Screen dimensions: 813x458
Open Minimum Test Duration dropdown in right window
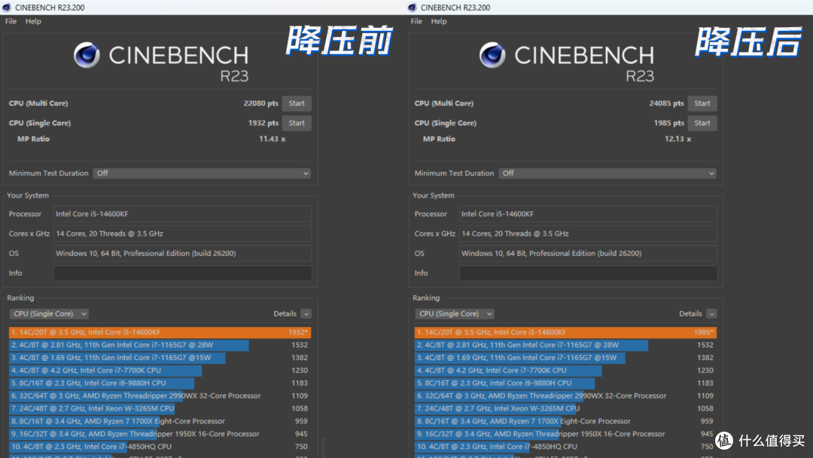tap(607, 173)
